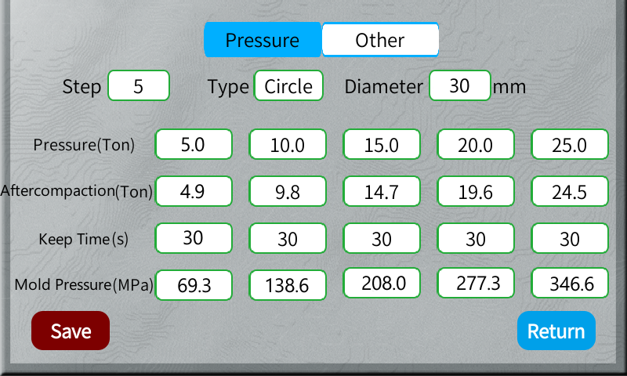This screenshot has width=627, height=376.
Task: Edit the last Keep Time field
Action: click(570, 238)
